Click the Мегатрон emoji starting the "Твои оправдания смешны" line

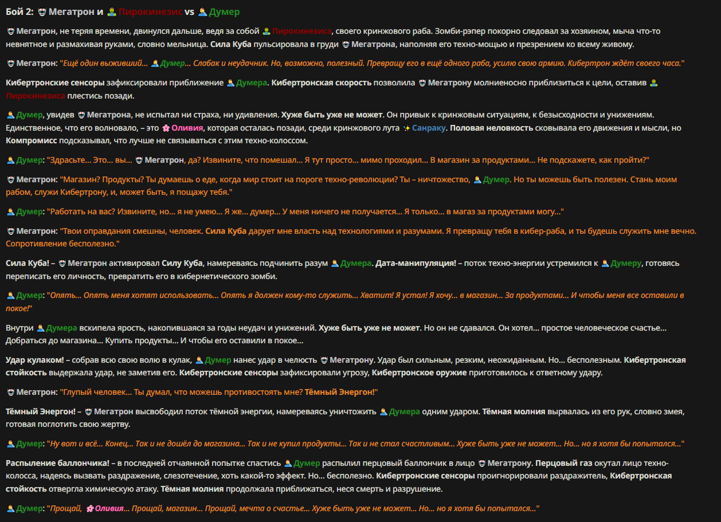[10, 231]
